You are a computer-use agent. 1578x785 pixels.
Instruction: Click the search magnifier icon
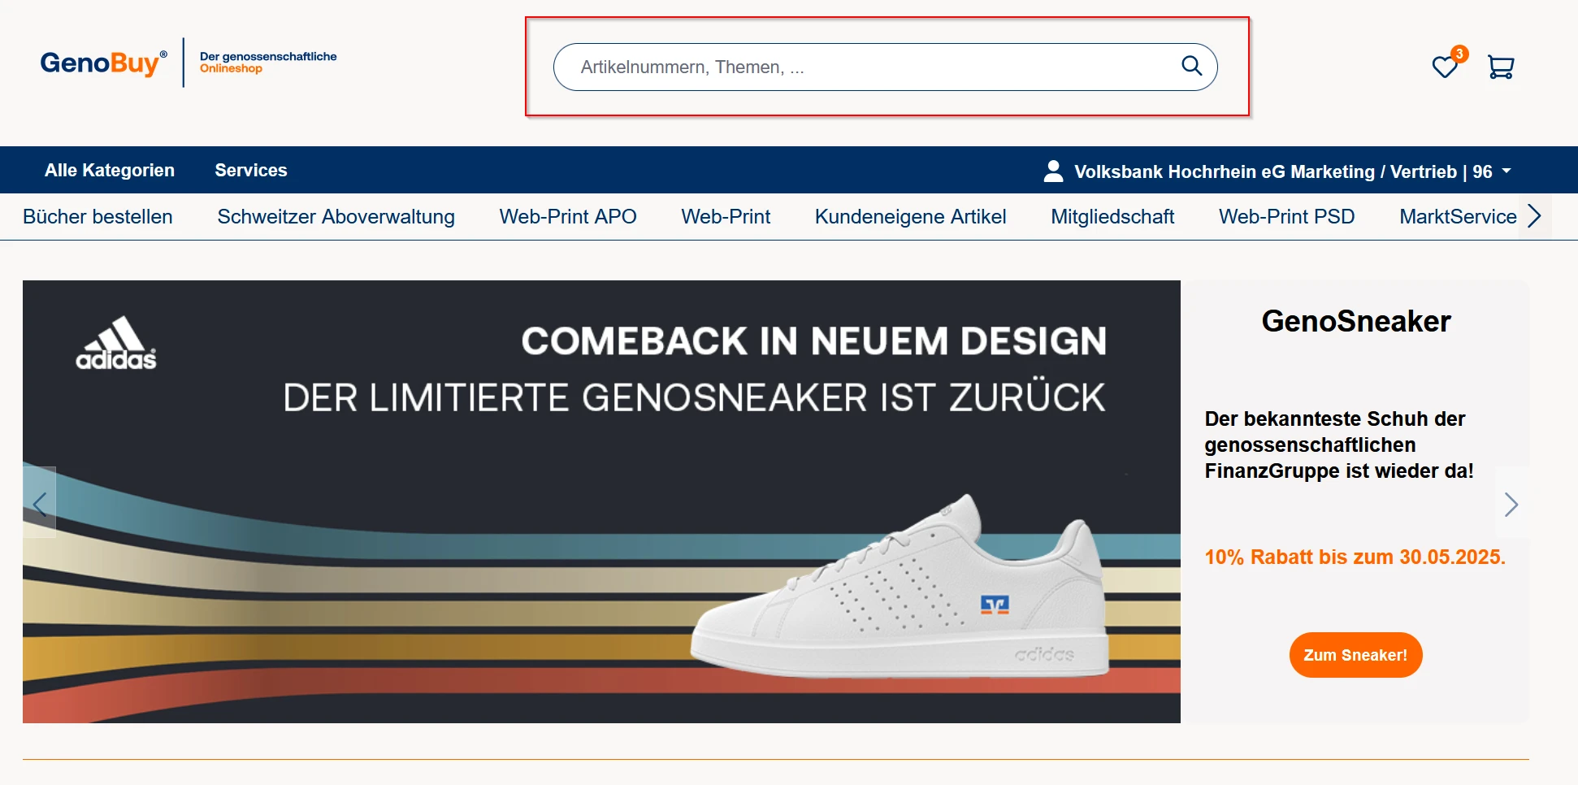(x=1191, y=66)
